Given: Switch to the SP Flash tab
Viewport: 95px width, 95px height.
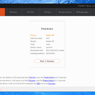Looking at the screenshot, I should click(x=31, y=12).
